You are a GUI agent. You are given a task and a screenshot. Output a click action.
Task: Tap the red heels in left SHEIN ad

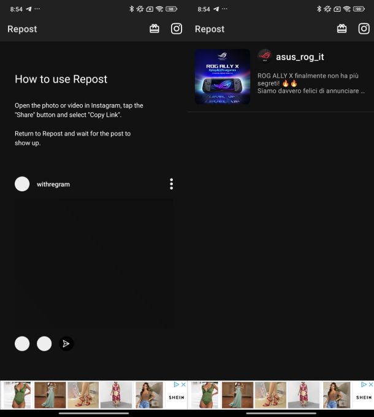tap(83, 395)
